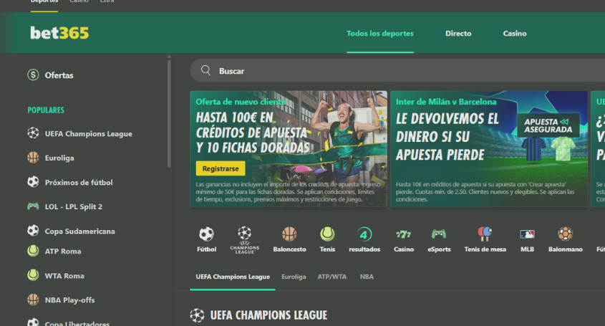Open the Copa Sudamericana sidebar link

coord(80,231)
